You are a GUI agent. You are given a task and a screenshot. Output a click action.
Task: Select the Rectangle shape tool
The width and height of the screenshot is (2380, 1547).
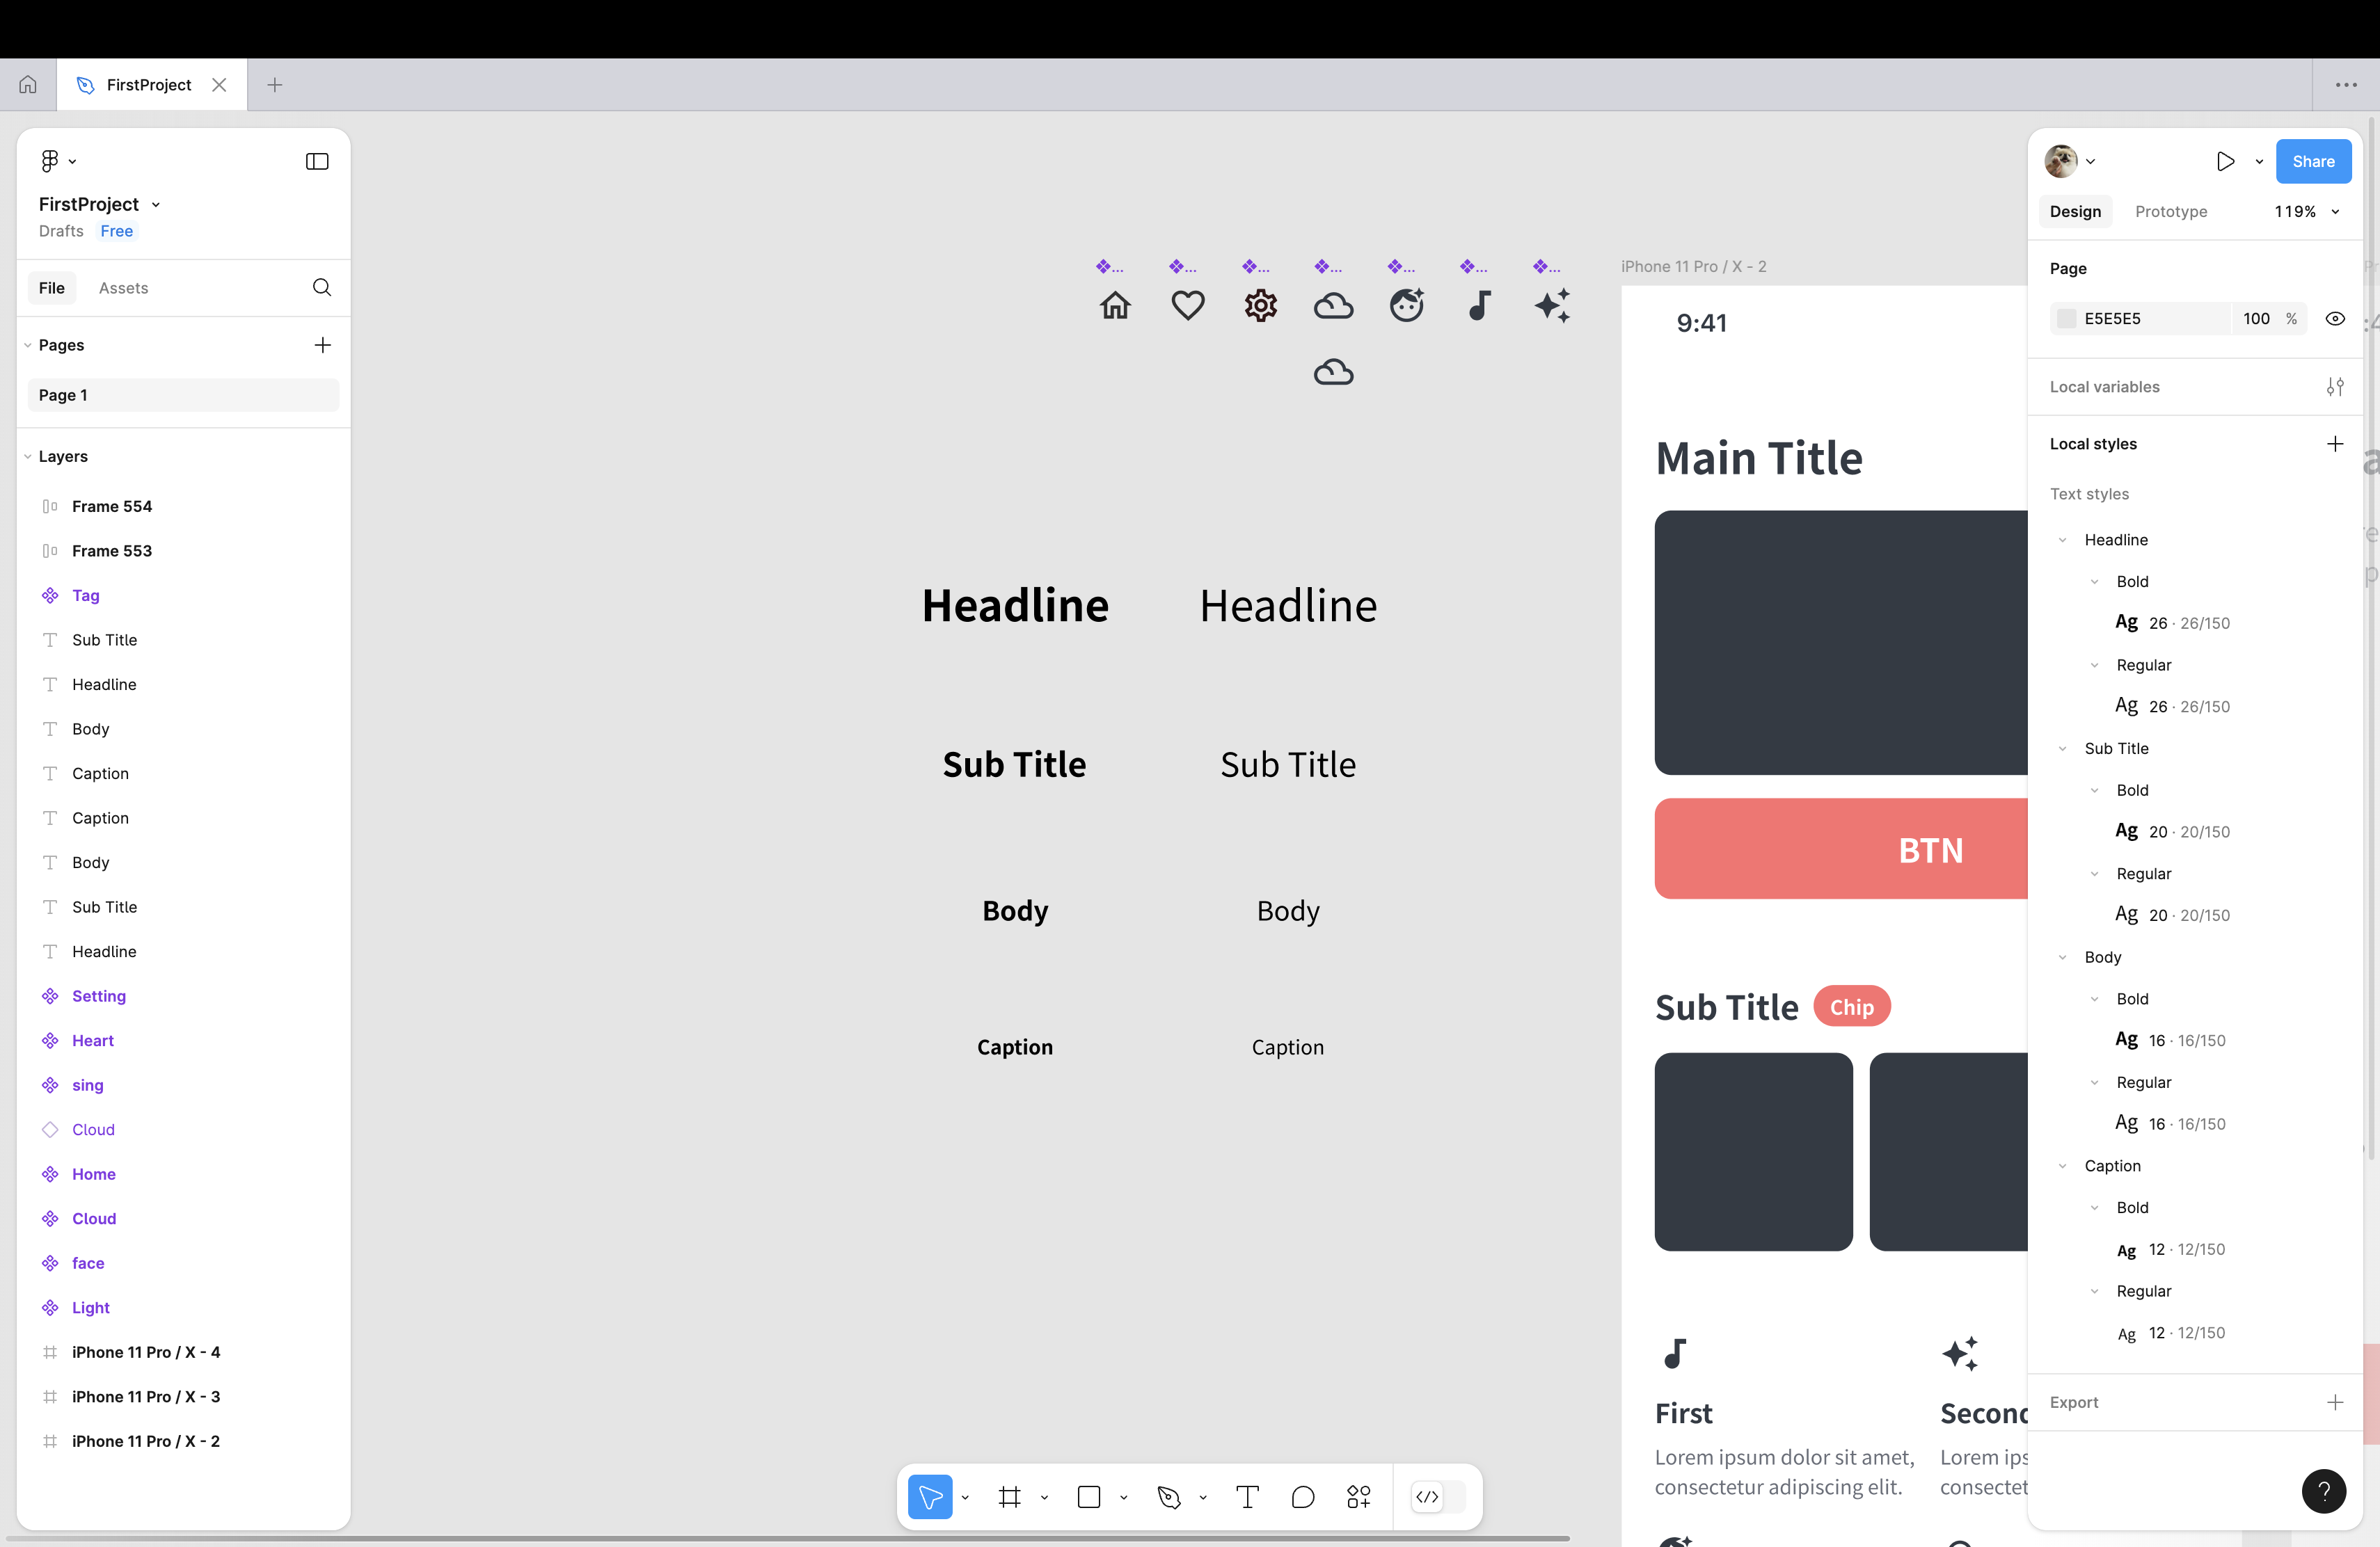(1088, 1496)
